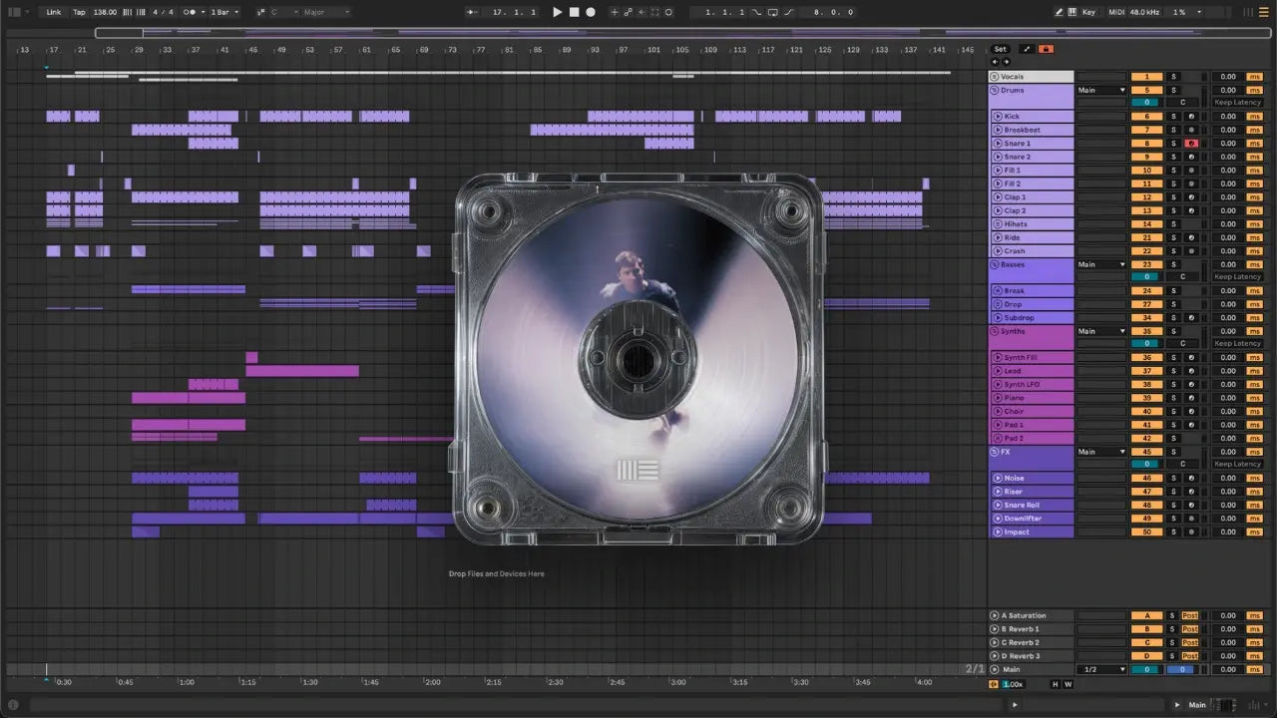Click the Stop button in the transport
Image resolution: width=1277 pixels, height=718 pixels.
pyautogui.click(x=574, y=12)
